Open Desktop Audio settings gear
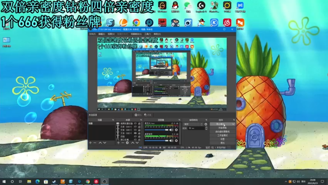Image resolution: width=328 pixels, height=185 pixels. pyautogui.click(x=176, y=141)
